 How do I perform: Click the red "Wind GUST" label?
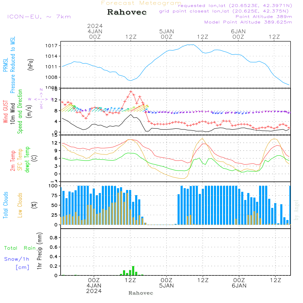5,112
